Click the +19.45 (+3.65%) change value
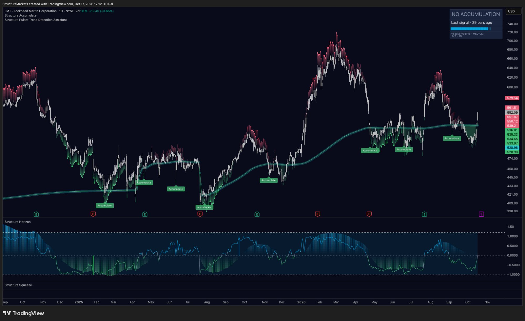 point(101,11)
